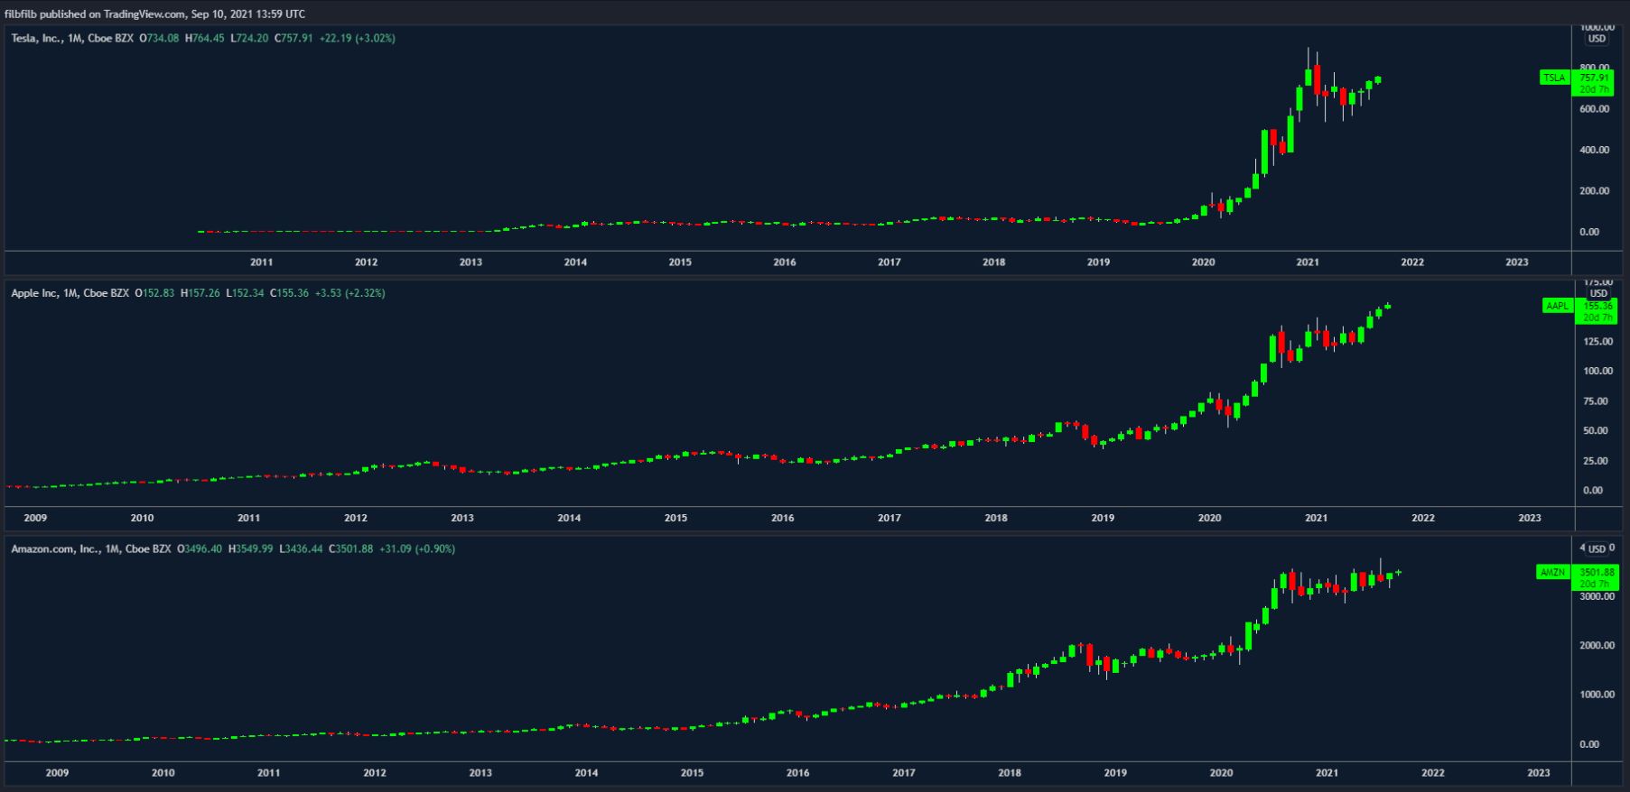Open USD currency selector on Apple chart

point(1597,294)
